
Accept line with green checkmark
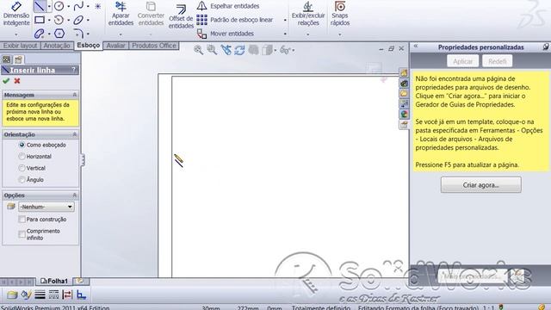point(6,81)
